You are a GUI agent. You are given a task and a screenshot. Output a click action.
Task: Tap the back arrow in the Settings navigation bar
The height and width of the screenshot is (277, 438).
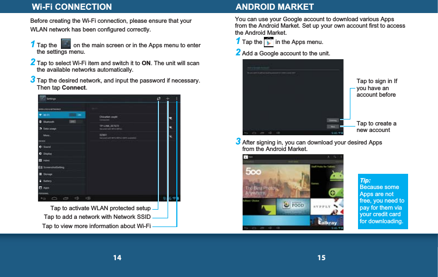(44, 198)
